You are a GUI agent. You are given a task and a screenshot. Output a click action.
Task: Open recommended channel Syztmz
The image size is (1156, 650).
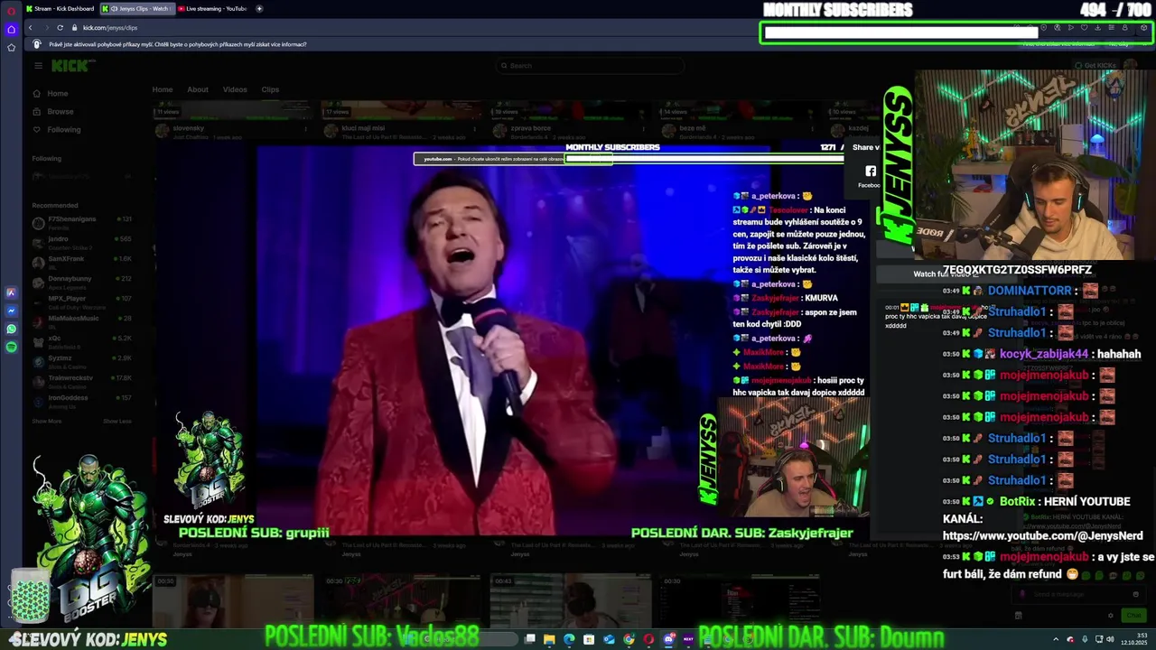point(82,360)
